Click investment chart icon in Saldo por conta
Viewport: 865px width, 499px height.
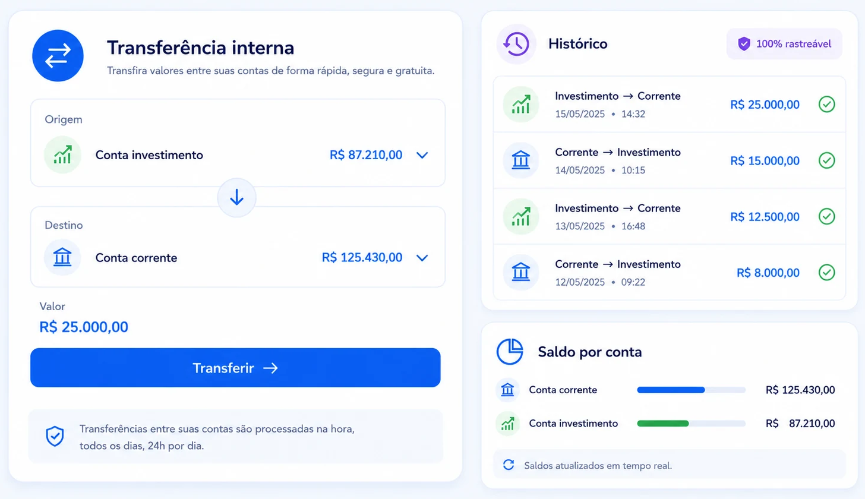pyautogui.click(x=507, y=424)
